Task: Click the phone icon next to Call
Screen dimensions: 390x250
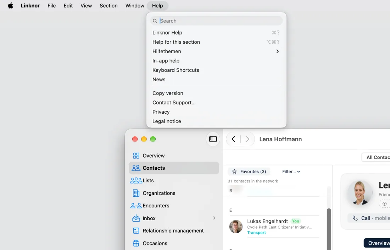Action: [355, 218]
